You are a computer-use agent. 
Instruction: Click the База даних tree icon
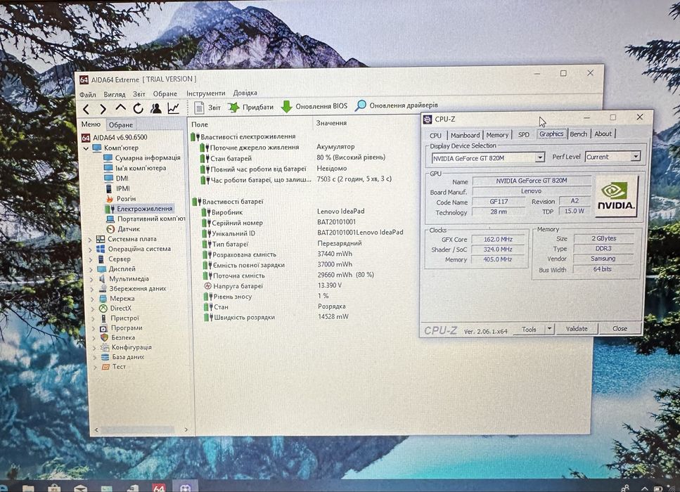coord(105,357)
